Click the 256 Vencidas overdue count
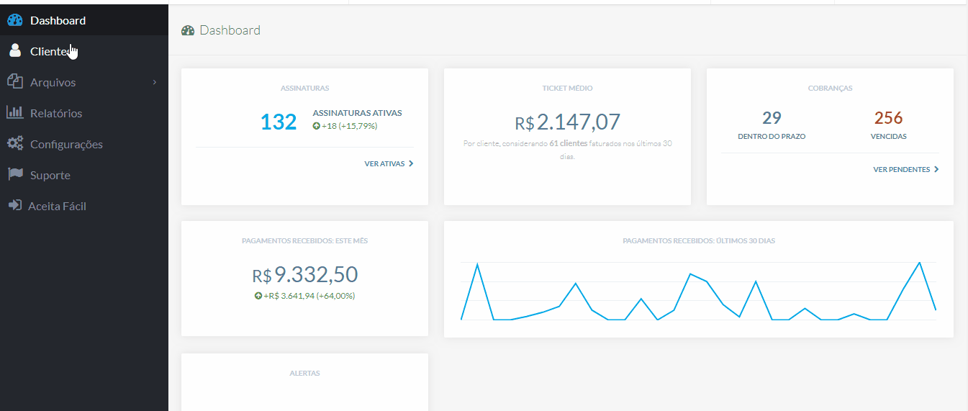 [x=888, y=118]
